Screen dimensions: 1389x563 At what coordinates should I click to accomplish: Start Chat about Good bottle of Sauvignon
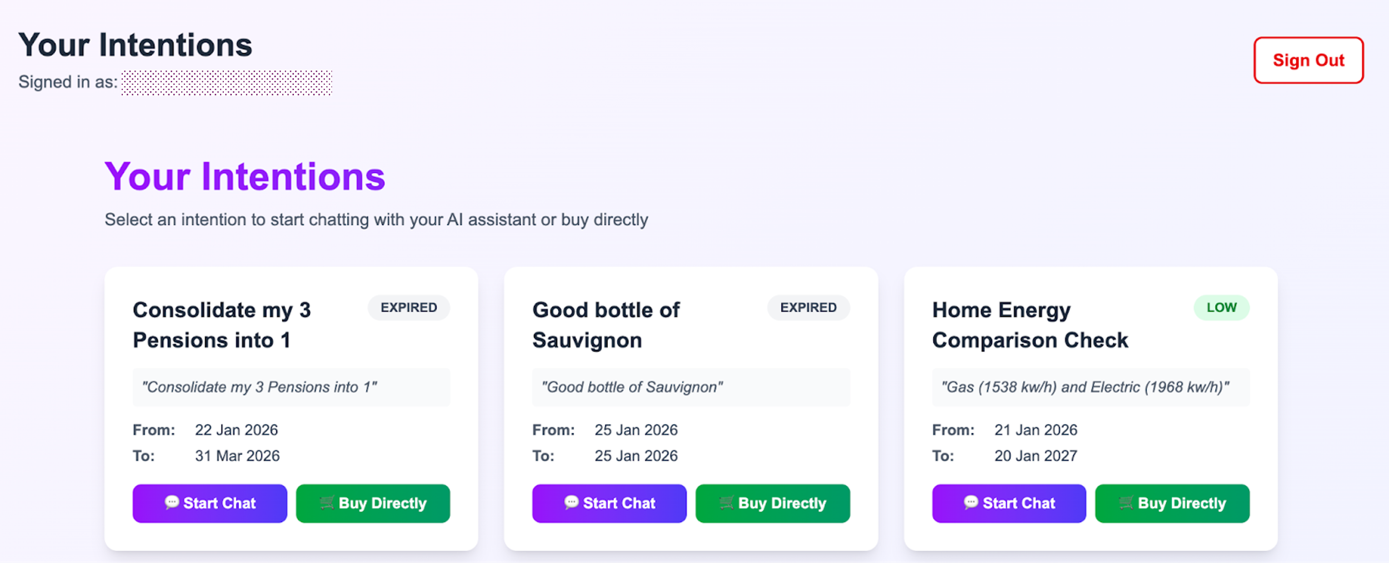pos(609,504)
